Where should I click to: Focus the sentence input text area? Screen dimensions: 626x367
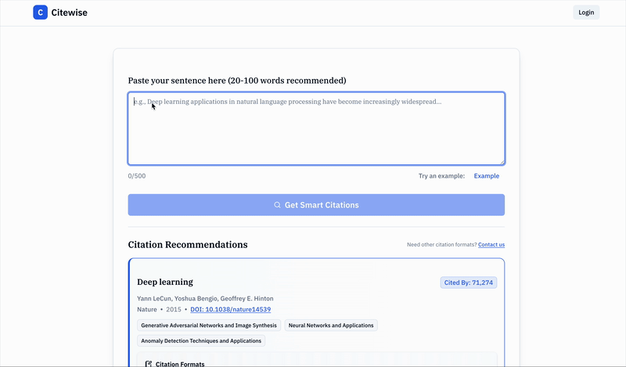pos(316,129)
